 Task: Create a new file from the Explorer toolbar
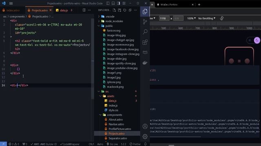pos(114,10)
